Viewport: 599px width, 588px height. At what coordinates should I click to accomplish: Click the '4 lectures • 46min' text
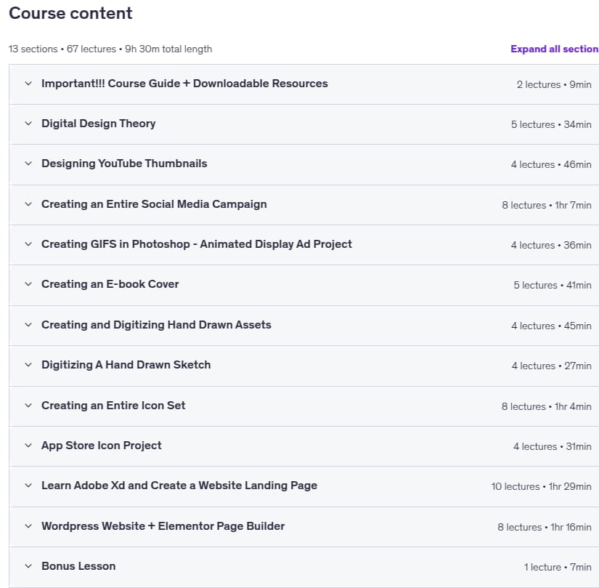click(551, 164)
